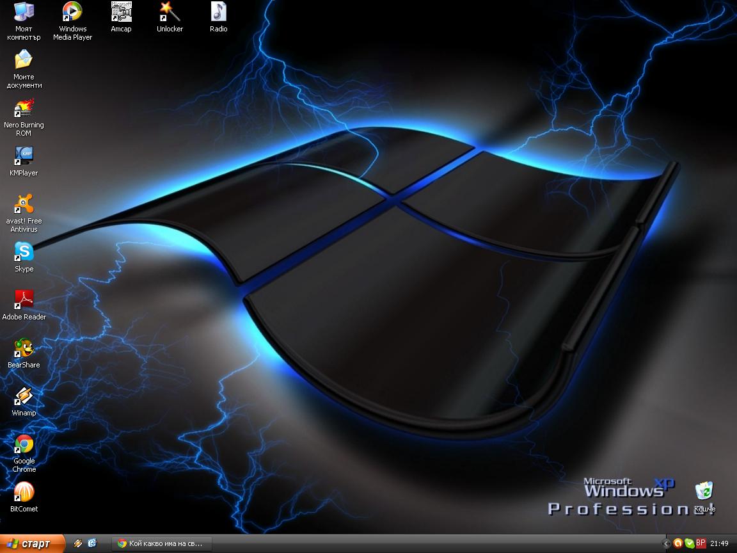
Task: Expand hidden system tray icons arrow
Action: pos(667,544)
